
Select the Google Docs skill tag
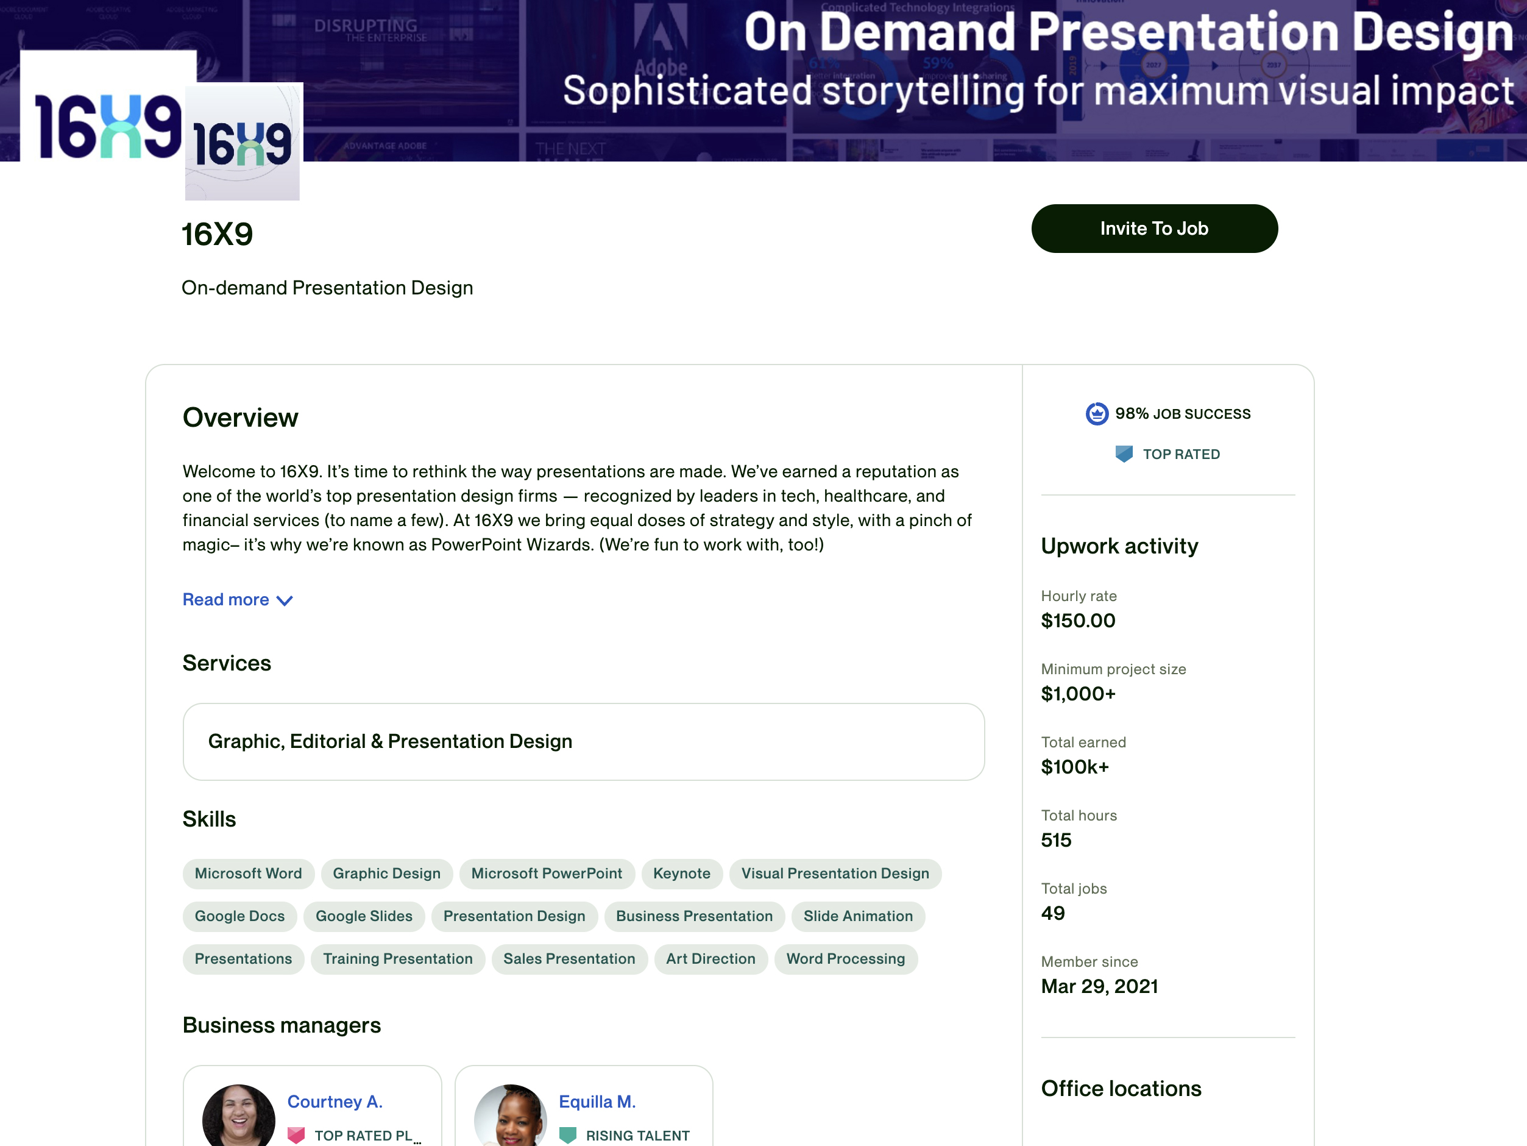pyautogui.click(x=239, y=917)
